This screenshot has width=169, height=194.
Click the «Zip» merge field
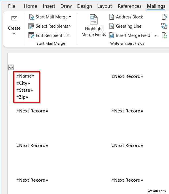coord(22,97)
